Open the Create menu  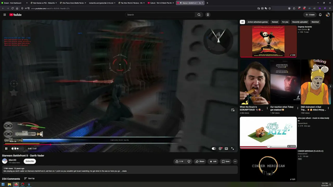(x=310, y=15)
